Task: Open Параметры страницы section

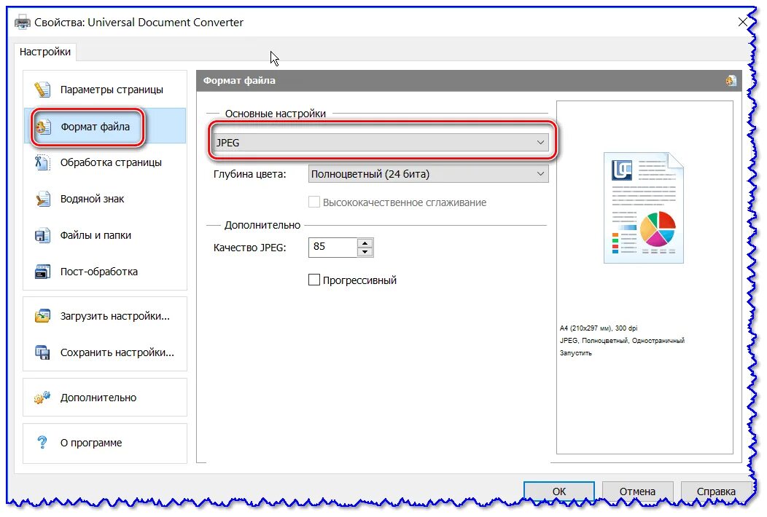Action: click(105, 90)
